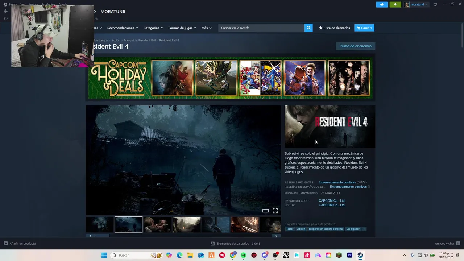Open Microsoft Edge in the taskbar
464x261 pixels.
pyautogui.click(x=179, y=255)
